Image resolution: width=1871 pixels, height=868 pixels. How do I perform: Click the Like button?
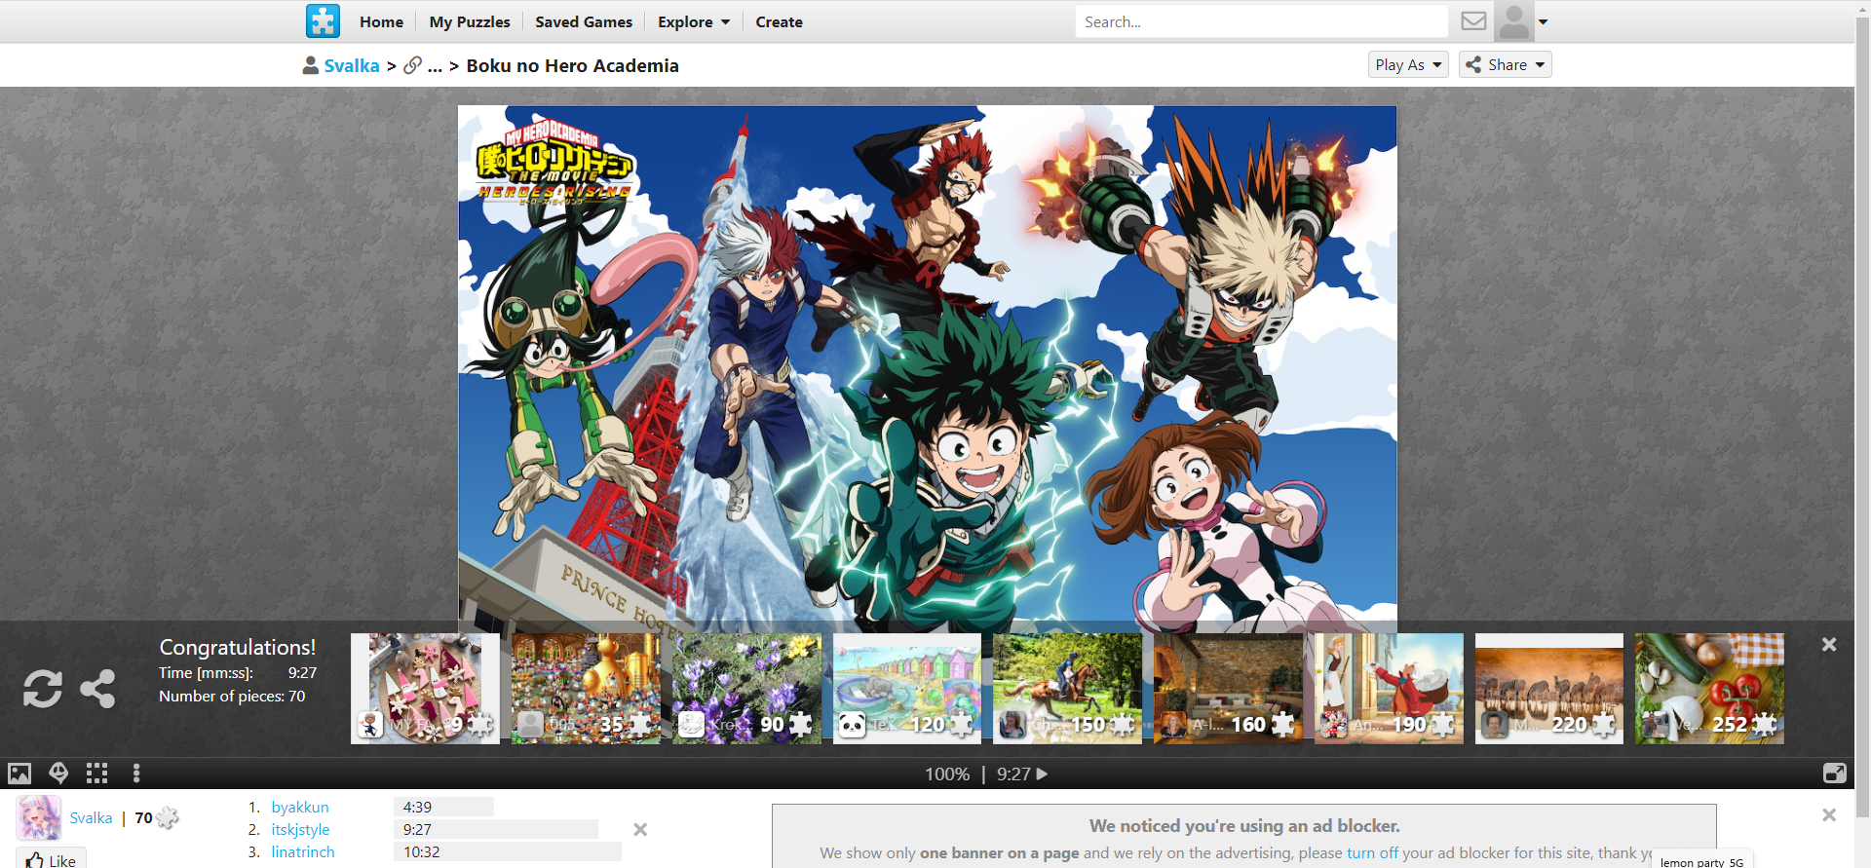tap(52, 860)
